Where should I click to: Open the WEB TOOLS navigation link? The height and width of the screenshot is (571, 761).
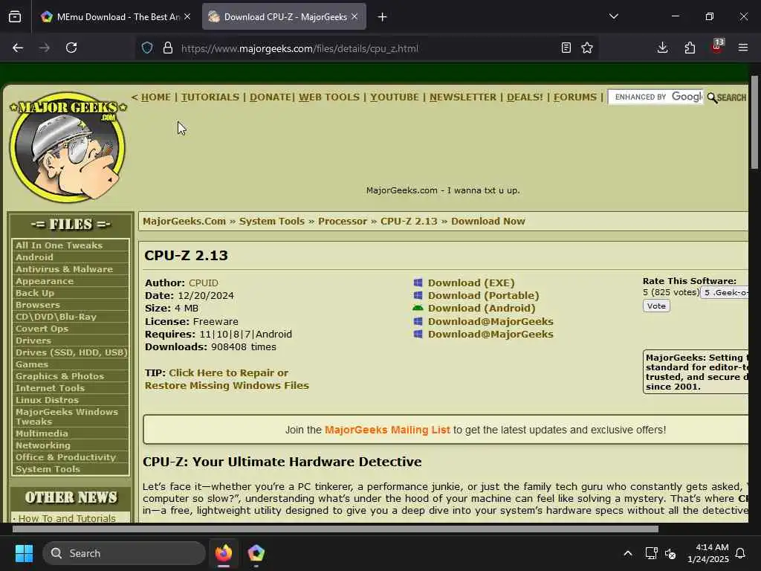click(x=329, y=97)
